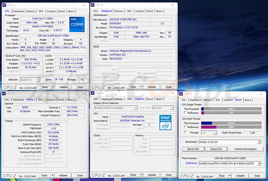
Task: Click the Intel Core i7 logo badge
Action: [77, 24]
